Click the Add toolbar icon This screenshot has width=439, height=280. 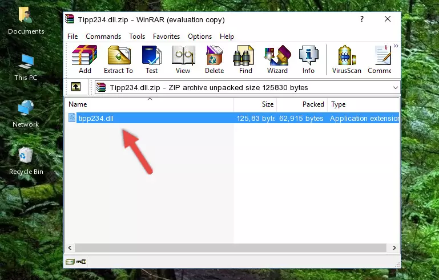coord(84,59)
